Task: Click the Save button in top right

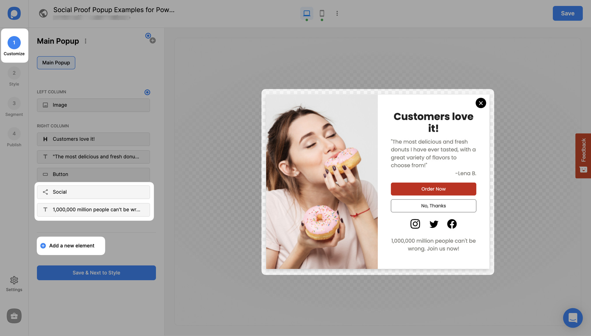Action: coord(567,13)
